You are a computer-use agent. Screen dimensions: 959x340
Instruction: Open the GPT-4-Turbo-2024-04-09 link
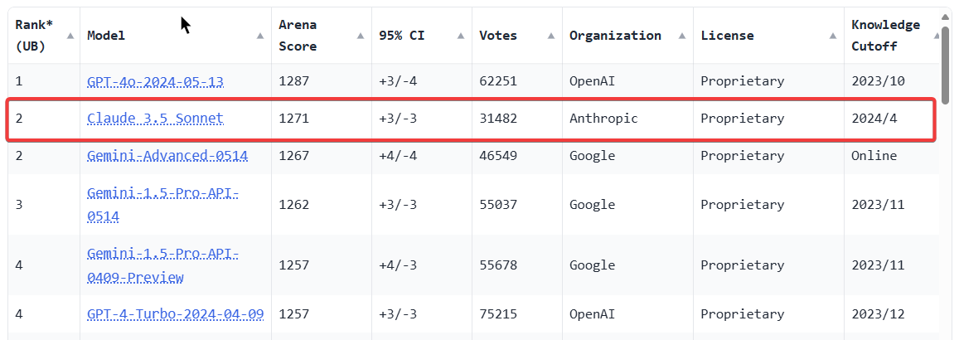(x=176, y=314)
